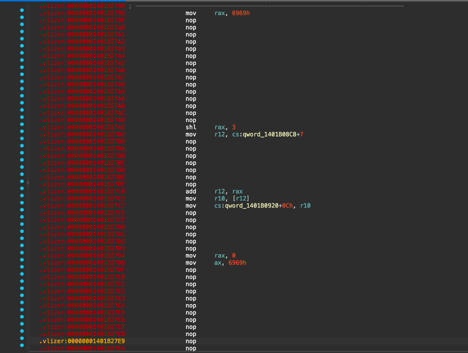Click 'nop' at address 1401B27D1

(x=190, y=234)
